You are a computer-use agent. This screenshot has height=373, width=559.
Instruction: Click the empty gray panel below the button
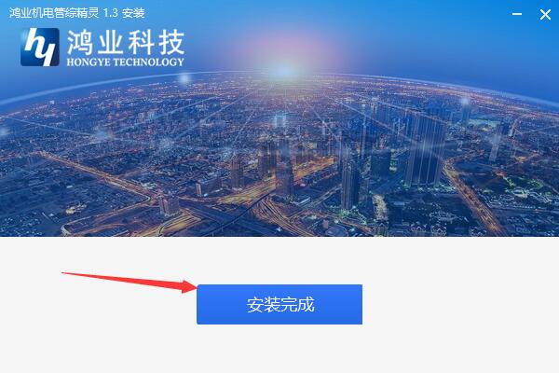click(279, 349)
